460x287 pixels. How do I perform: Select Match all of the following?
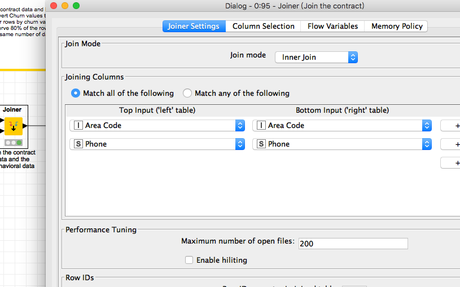[76, 93]
